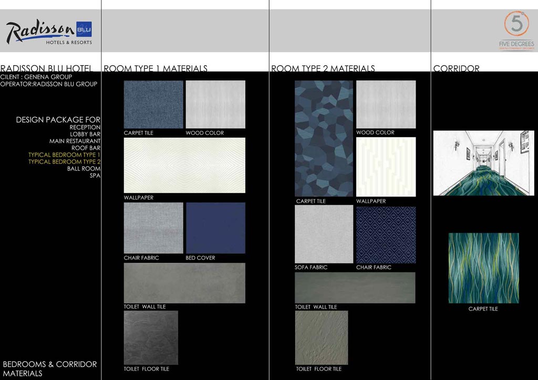
Task: Pick the textured toilet floor tile swatch in Room Type 2
Action: click(x=322, y=338)
